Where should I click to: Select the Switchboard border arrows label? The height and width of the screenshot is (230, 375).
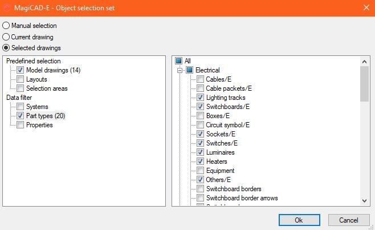pos(242,198)
